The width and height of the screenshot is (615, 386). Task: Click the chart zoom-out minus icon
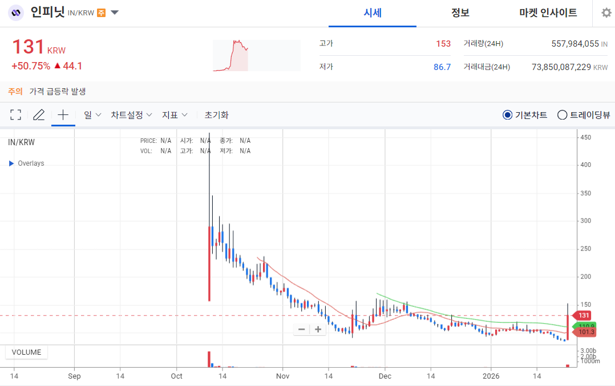(301, 329)
